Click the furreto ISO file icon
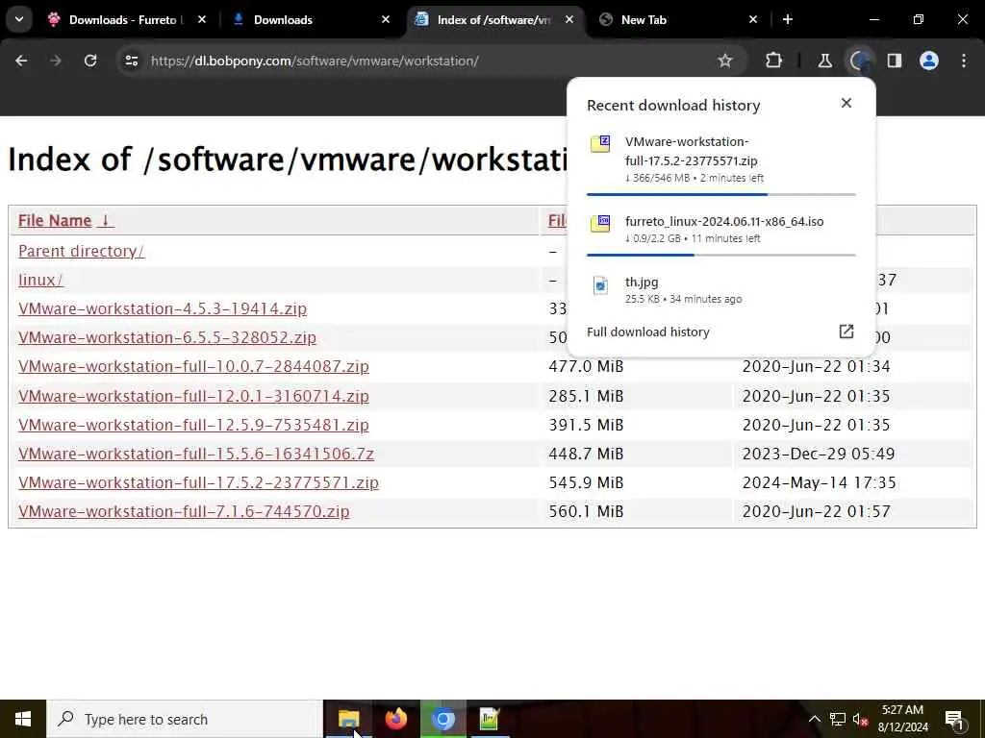 click(600, 223)
